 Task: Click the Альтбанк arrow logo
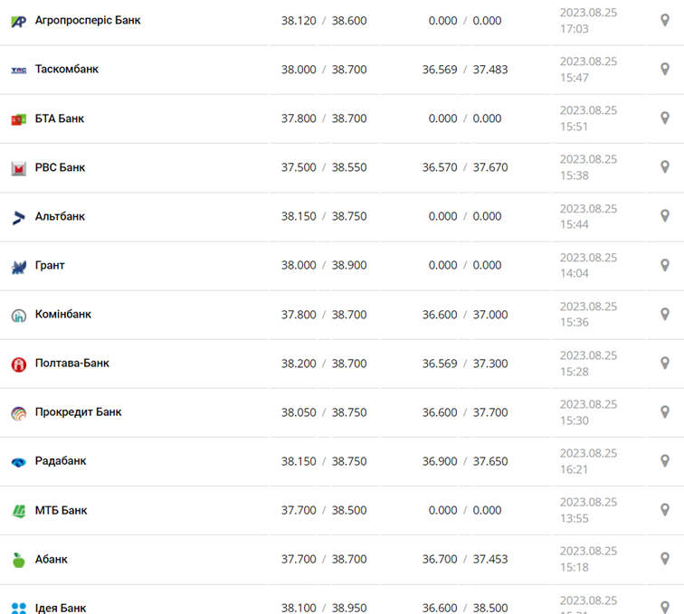pos(18,217)
